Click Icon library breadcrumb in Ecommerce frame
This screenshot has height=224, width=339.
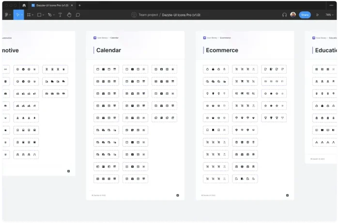point(212,38)
